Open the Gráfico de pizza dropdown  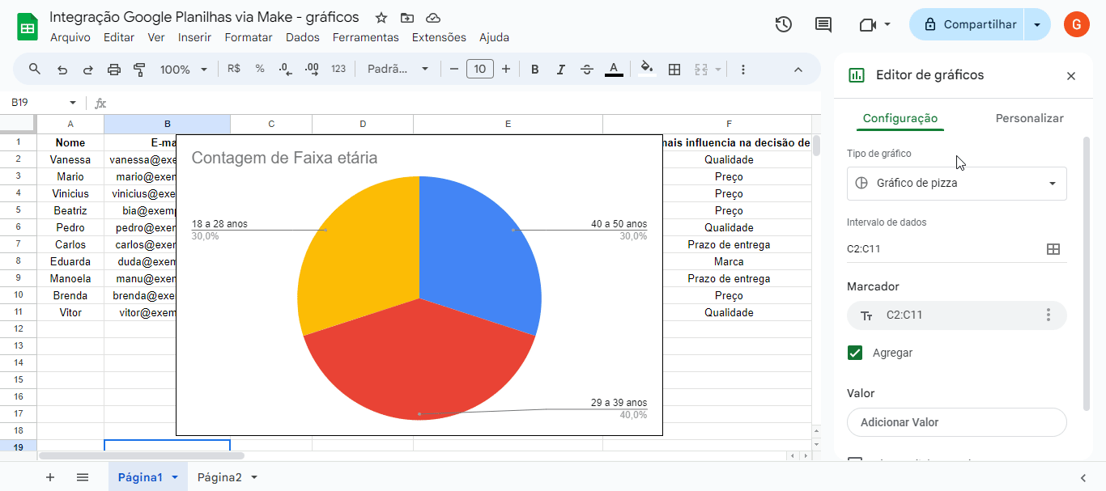[x=956, y=184]
